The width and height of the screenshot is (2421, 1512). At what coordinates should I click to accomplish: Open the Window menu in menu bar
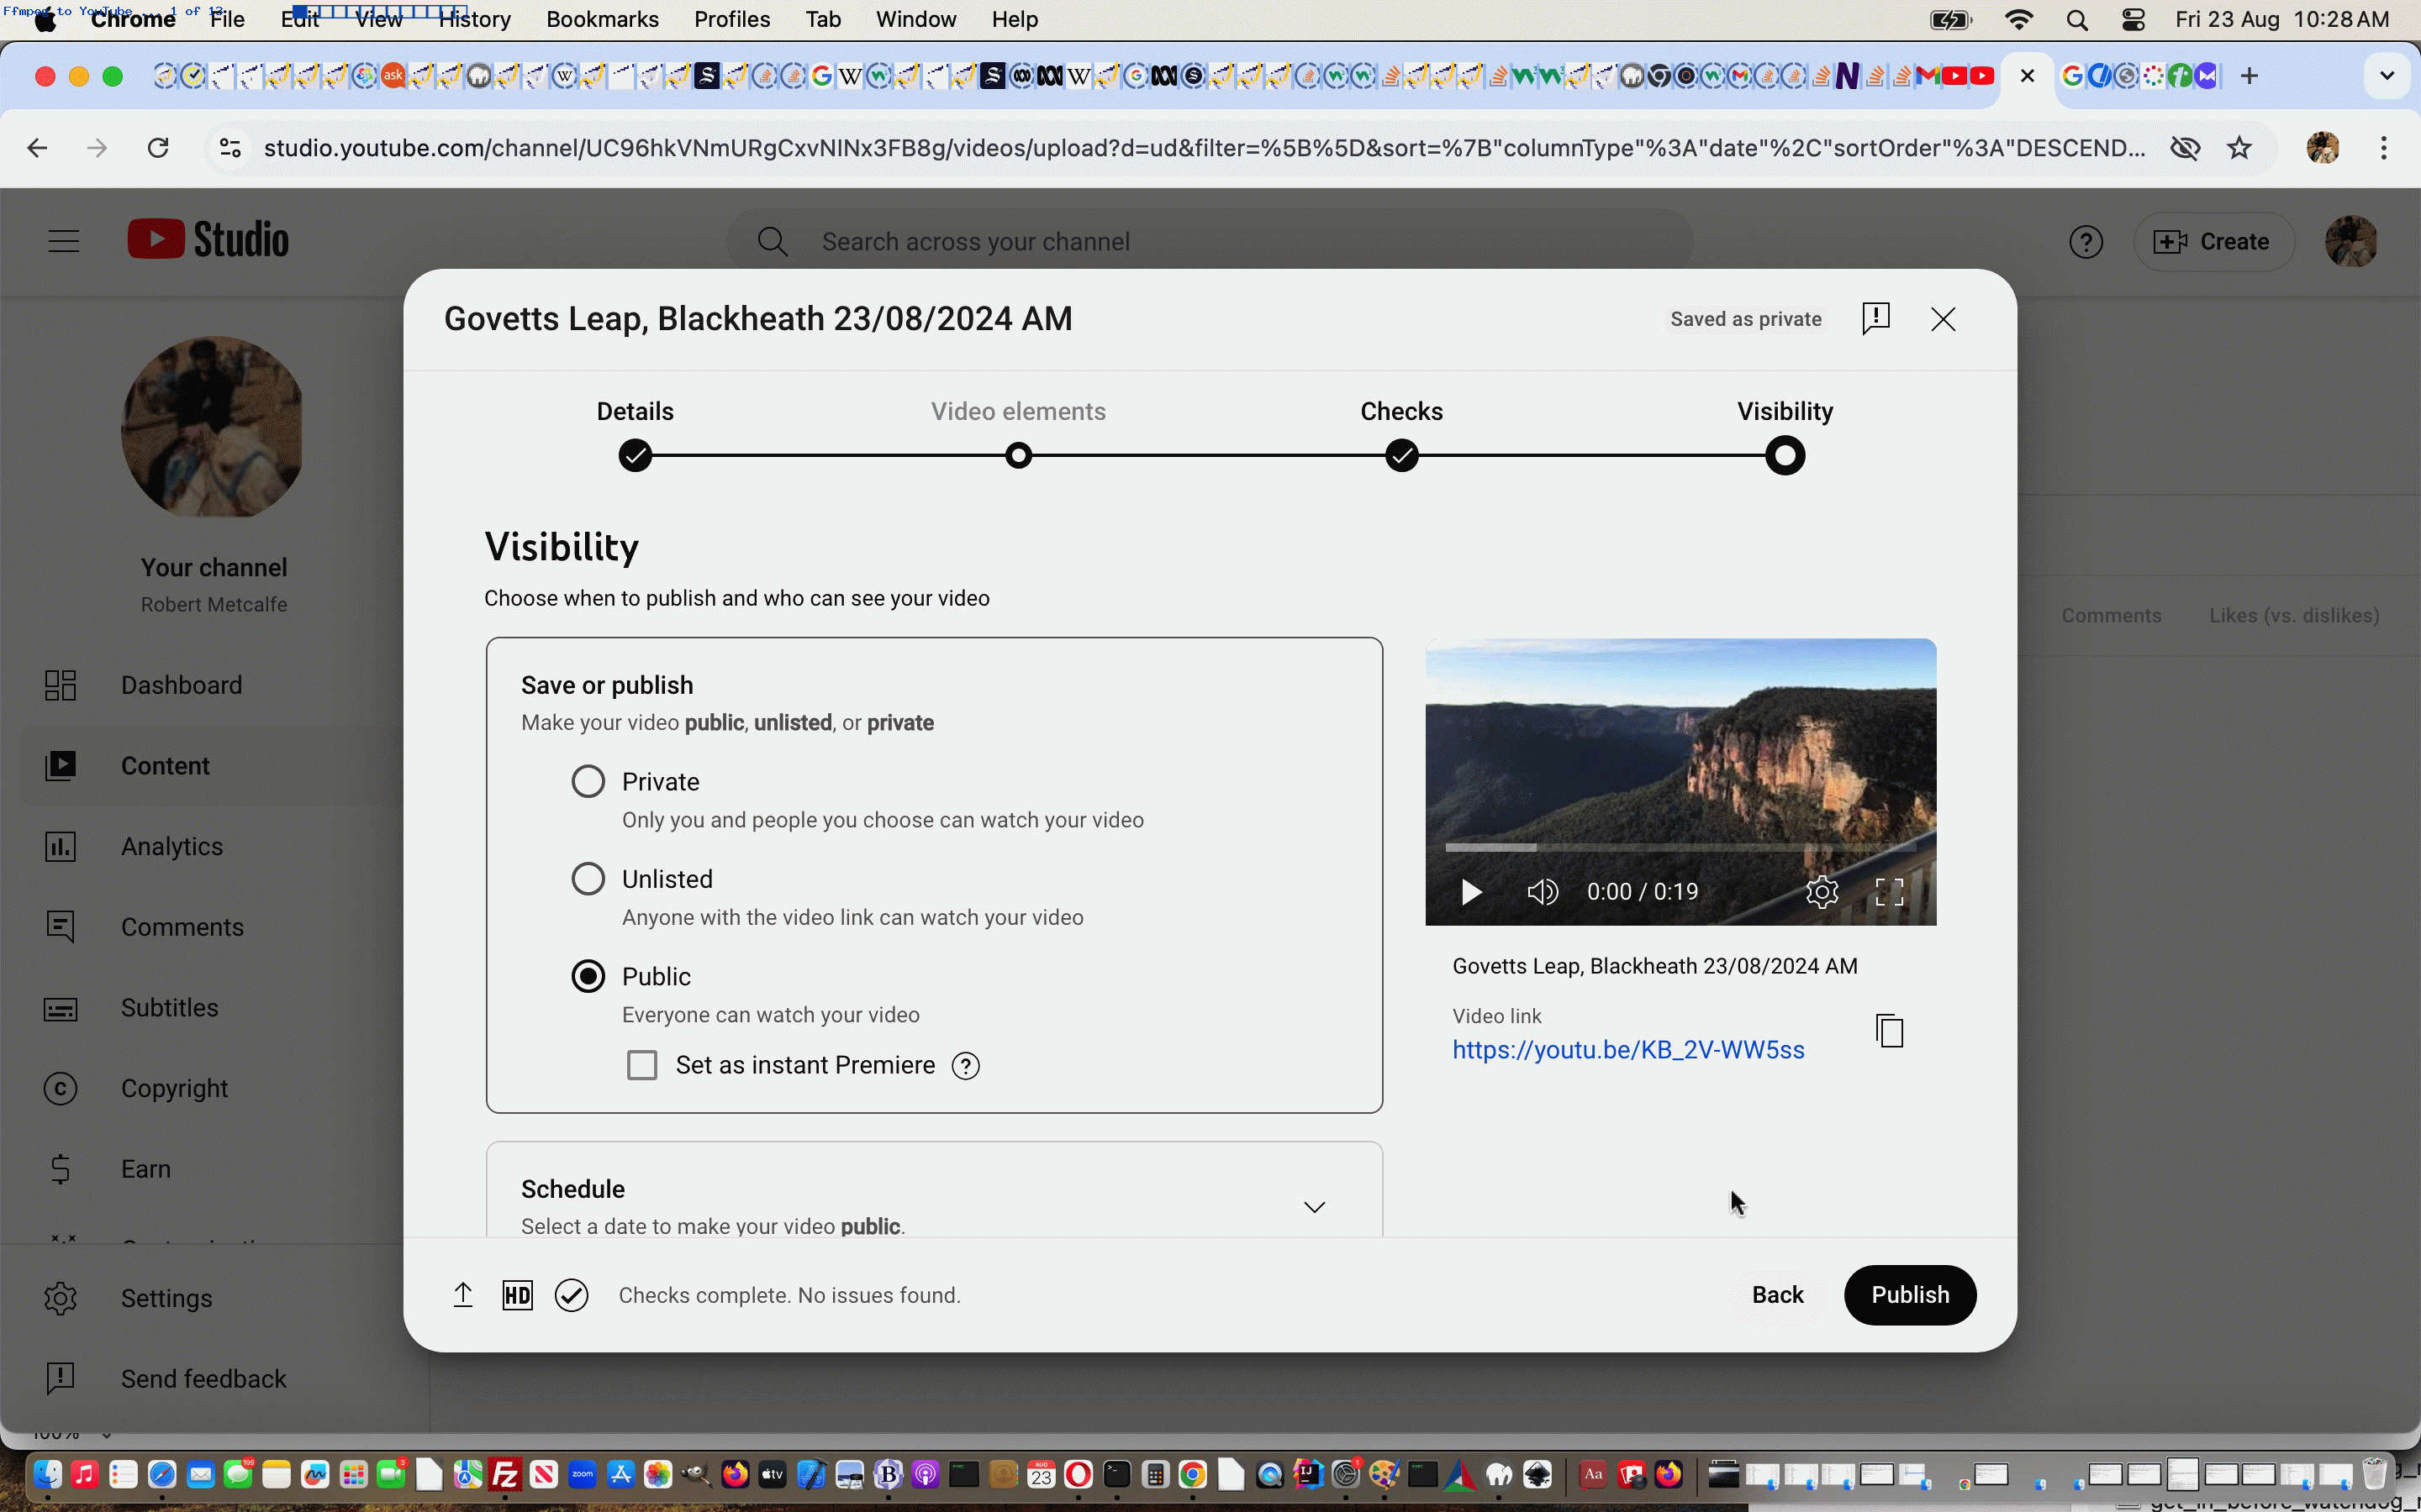(x=915, y=19)
